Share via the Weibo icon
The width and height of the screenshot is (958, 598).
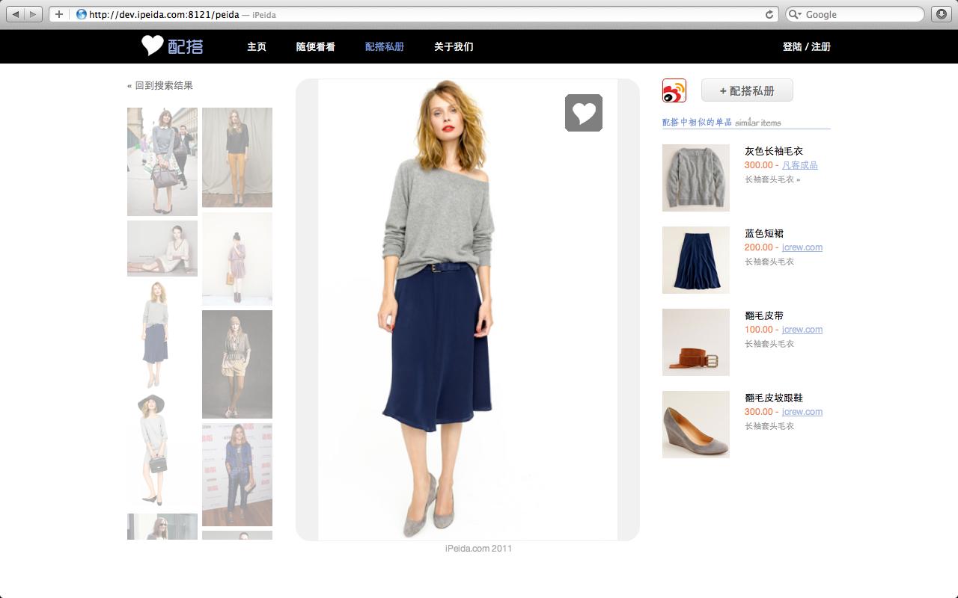click(x=674, y=90)
